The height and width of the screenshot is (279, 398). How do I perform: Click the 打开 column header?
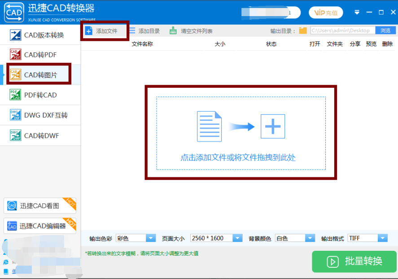[315, 44]
